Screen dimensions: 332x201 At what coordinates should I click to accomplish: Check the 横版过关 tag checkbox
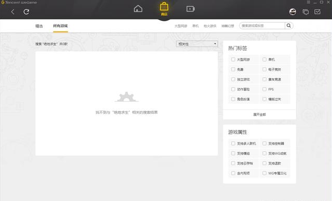pyautogui.click(x=265, y=99)
